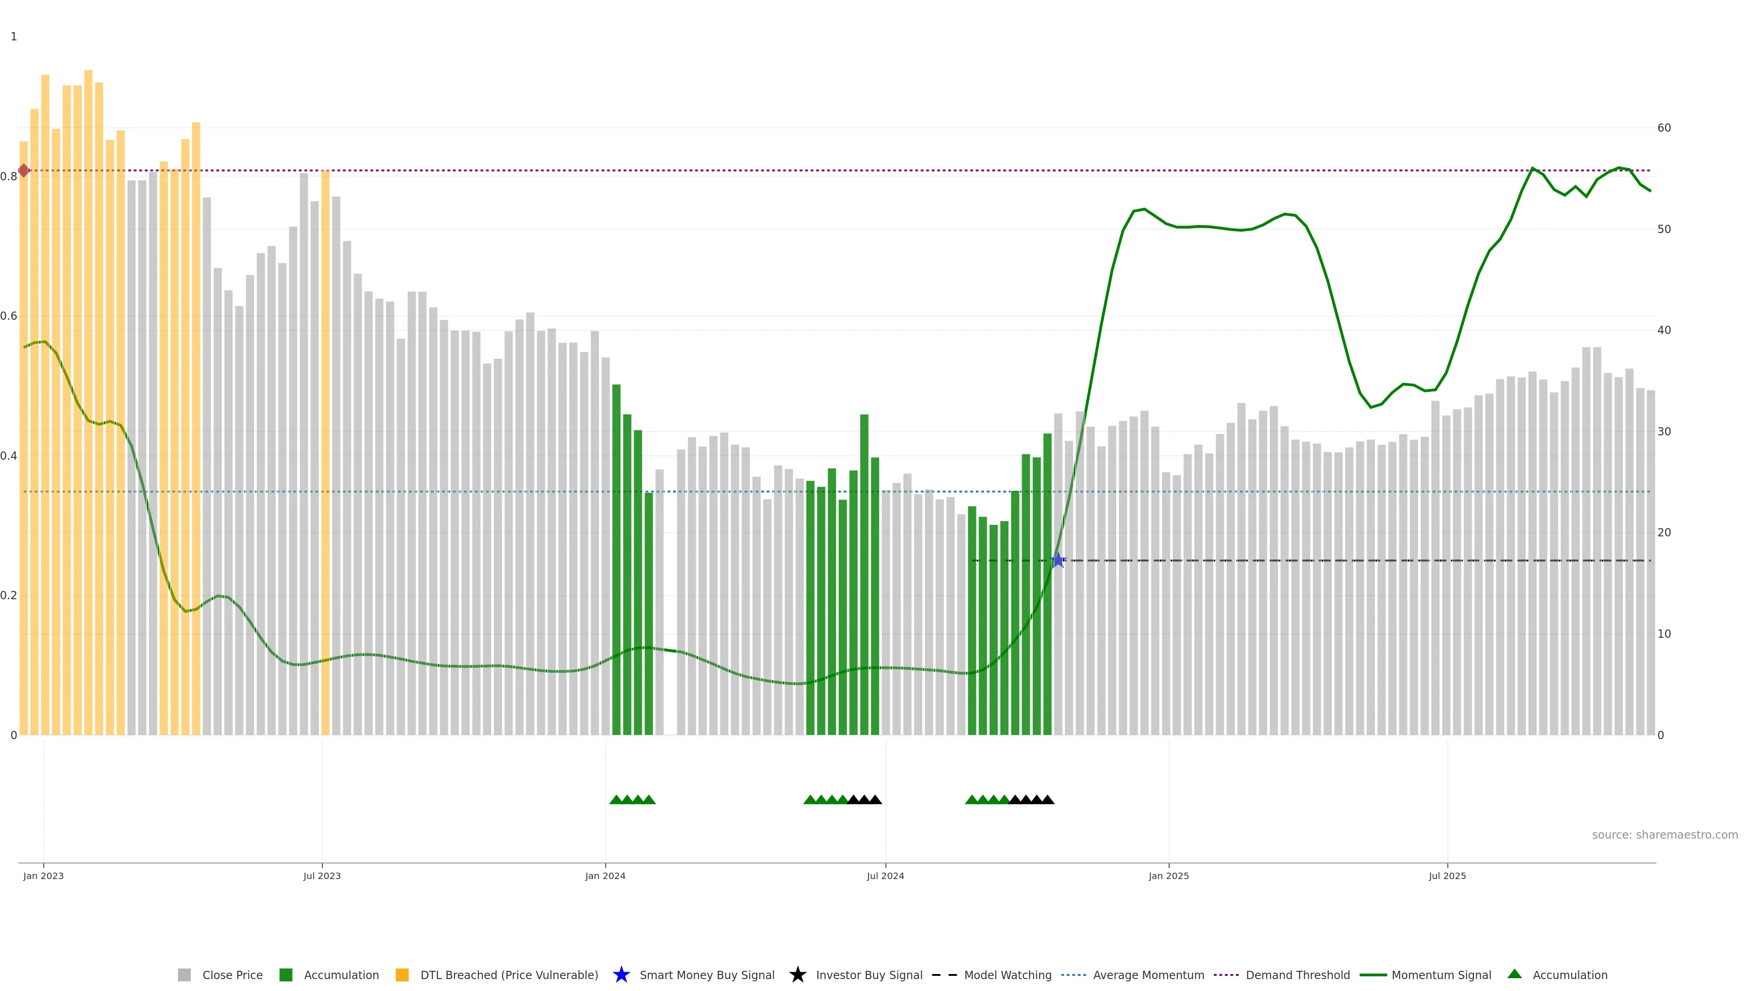
Task: Toggle green Accumulation bar legend swatch
Action: pyautogui.click(x=286, y=974)
